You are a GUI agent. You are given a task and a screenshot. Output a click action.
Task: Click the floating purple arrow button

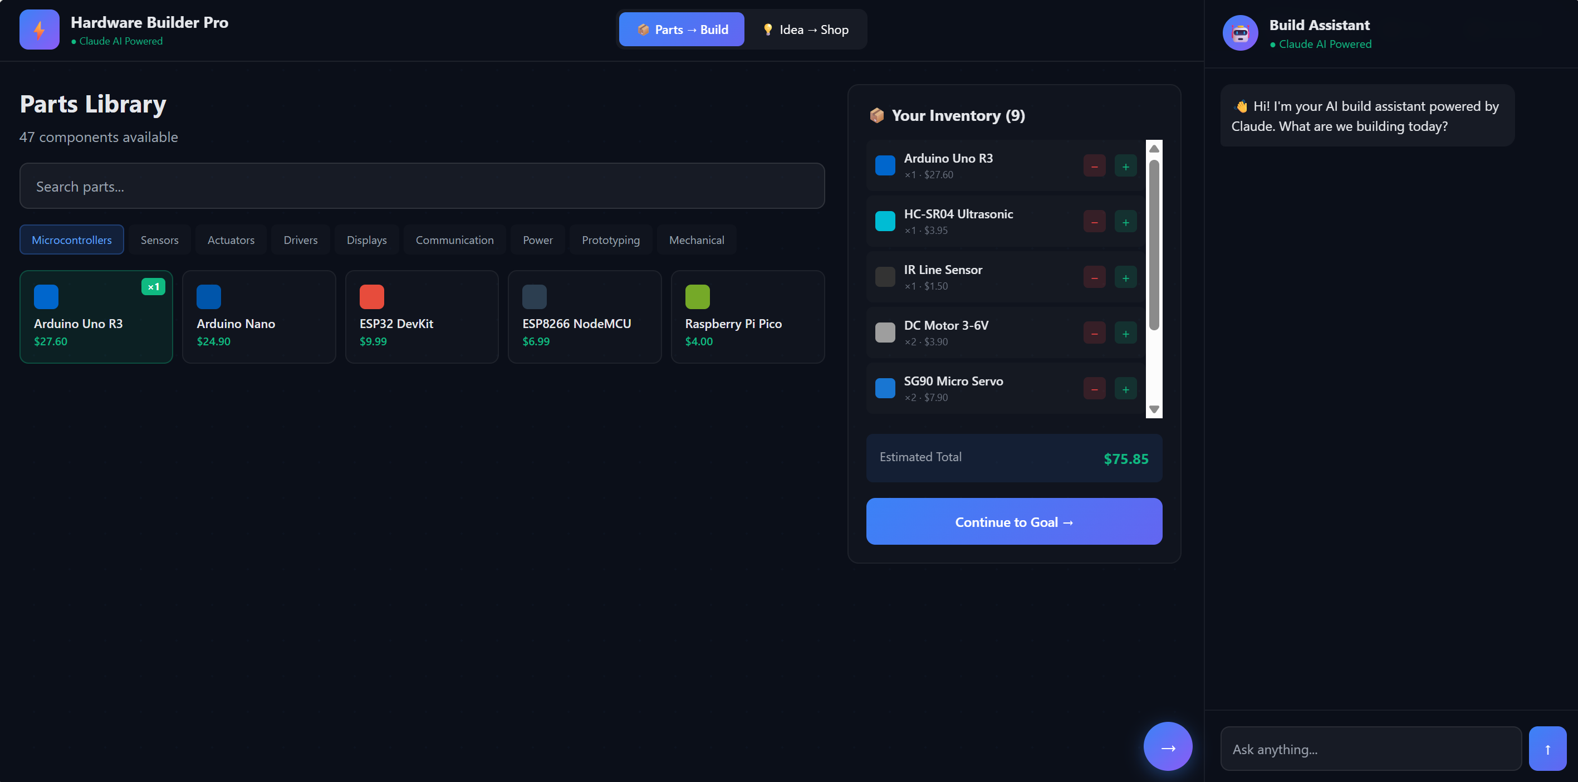pyautogui.click(x=1167, y=746)
